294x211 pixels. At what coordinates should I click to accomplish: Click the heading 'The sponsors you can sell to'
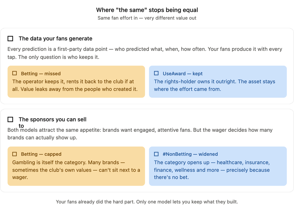tap(53, 122)
